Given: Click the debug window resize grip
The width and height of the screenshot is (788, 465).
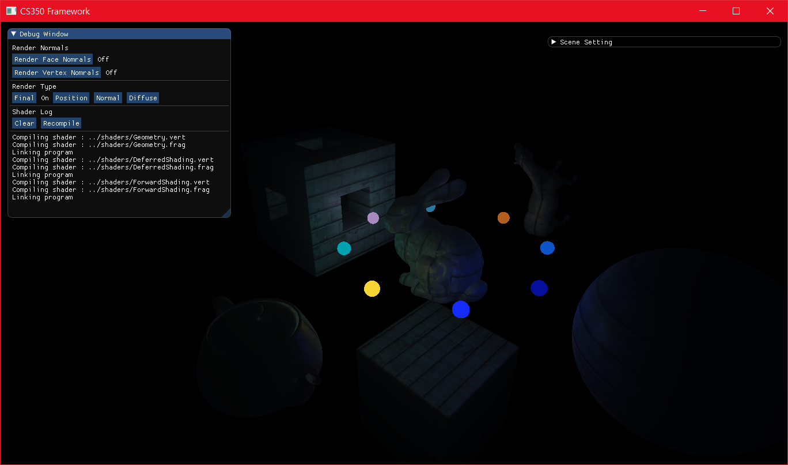Looking at the screenshot, I should pyautogui.click(x=226, y=213).
